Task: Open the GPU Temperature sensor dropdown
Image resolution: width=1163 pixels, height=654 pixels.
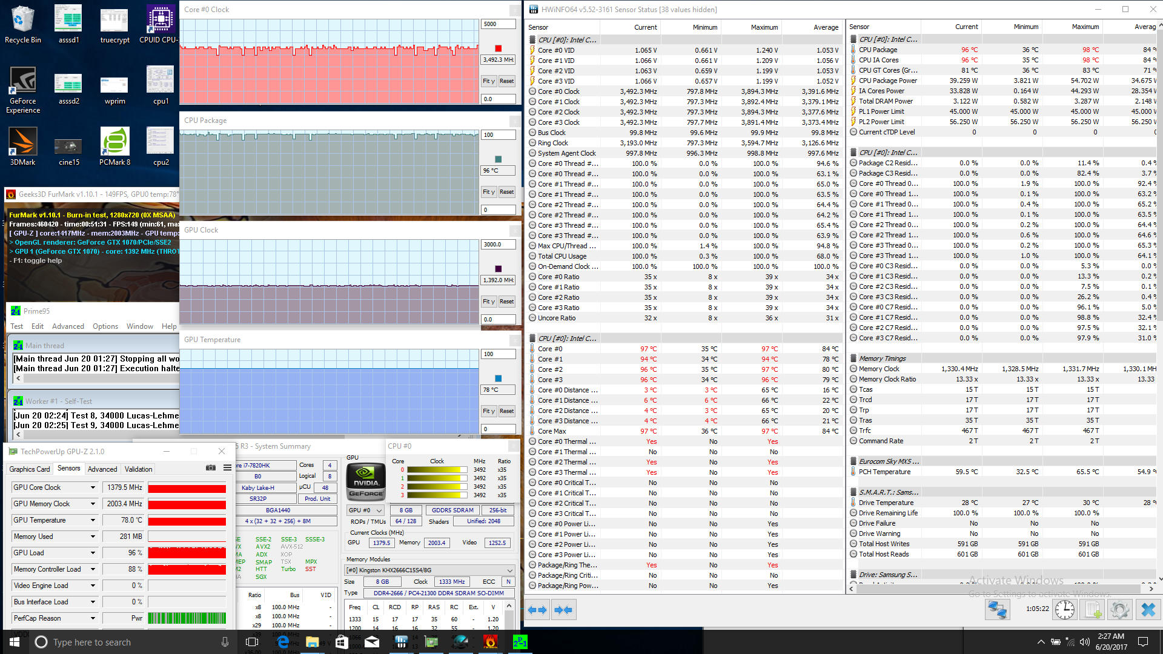Action: [x=93, y=520]
